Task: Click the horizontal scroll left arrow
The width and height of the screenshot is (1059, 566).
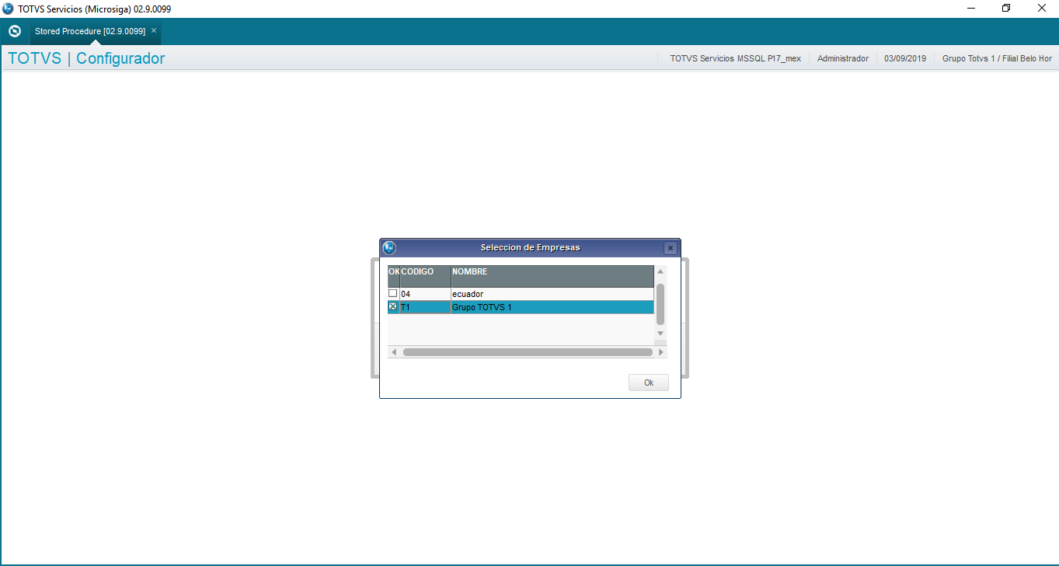Action: point(394,352)
